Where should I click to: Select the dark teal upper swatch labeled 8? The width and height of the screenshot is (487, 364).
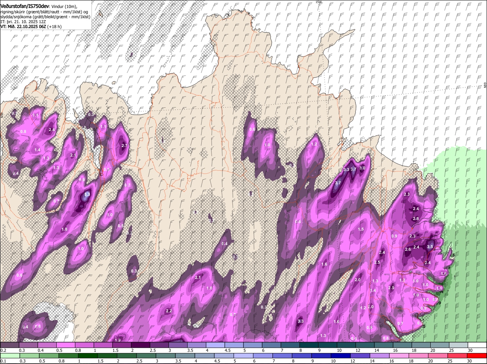(x=309, y=345)
